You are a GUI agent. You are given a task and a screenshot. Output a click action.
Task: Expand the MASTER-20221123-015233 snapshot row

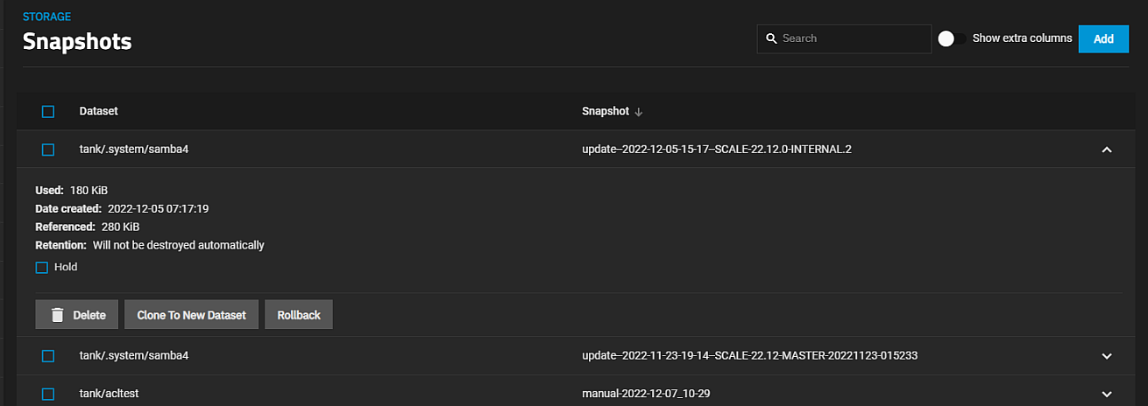(x=1106, y=356)
